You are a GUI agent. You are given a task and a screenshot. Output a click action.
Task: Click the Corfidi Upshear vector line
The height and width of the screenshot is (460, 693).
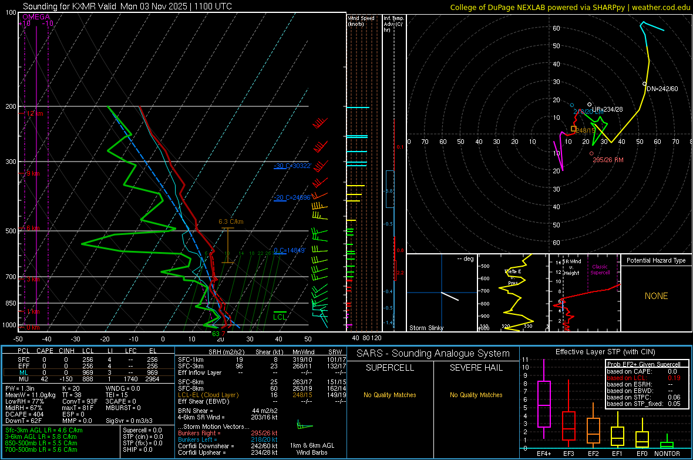[x=228, y=452]
